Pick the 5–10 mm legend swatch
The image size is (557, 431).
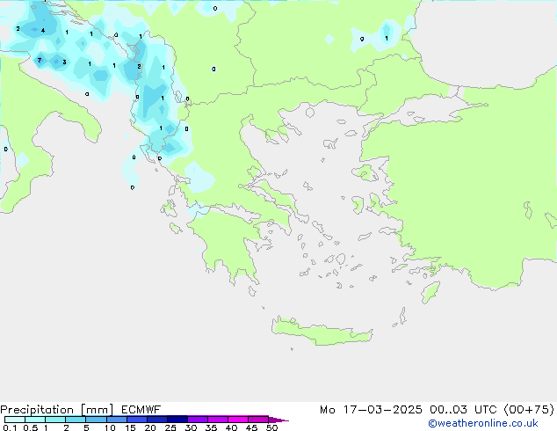click(96, 420)
